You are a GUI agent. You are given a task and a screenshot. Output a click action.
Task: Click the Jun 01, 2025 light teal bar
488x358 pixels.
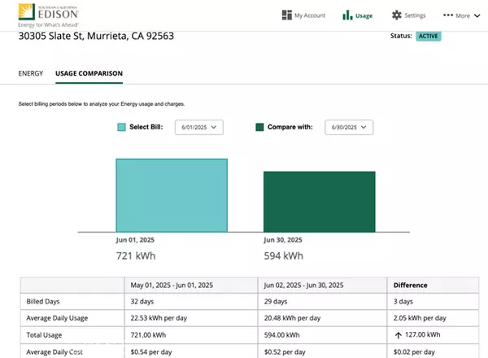(x=172, y=195)
